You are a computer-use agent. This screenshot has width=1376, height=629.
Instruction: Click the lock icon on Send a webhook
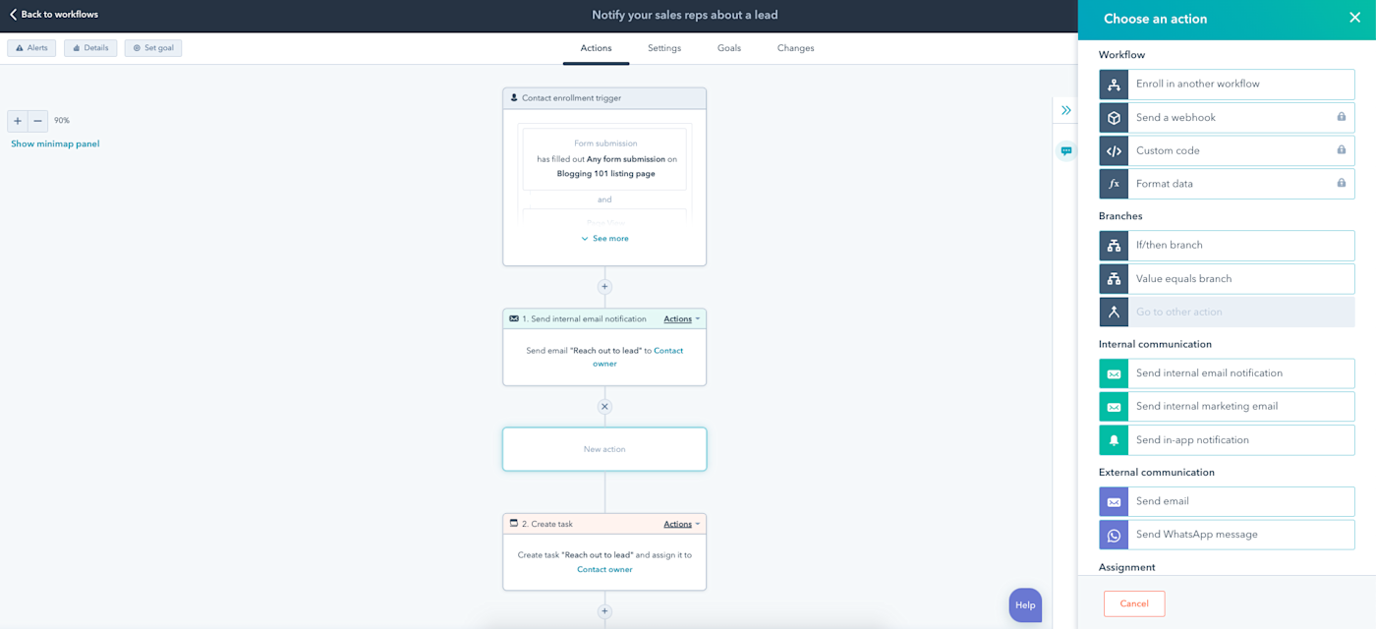tap(1341, 117)
